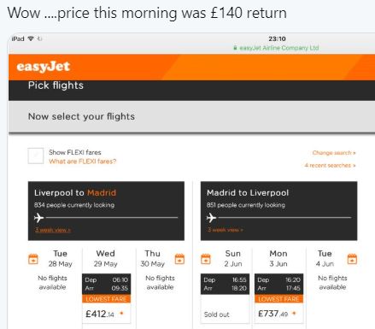Viewport: 375px width, 329px height.
Task: Click the easyJet logo
Action: pos(44,67)
